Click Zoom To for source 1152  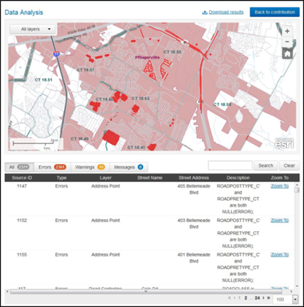(x=280, y=221)
